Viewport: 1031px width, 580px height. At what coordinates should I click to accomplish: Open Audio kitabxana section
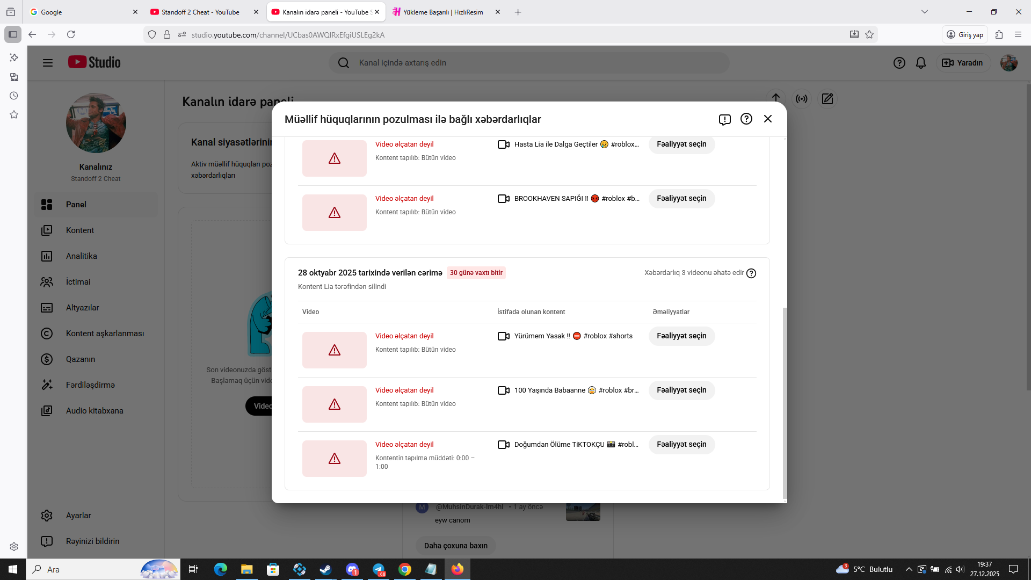pyautogui.click(x=96, y=411)
